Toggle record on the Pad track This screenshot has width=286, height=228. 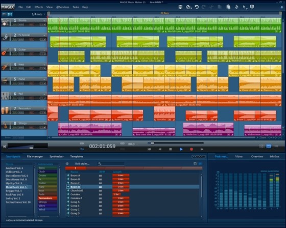(32, 98)
